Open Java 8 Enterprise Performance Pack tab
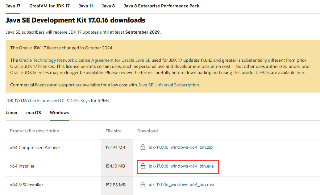Screen dimensions: 320x195 pyautogui.click(x=161, y=6)
